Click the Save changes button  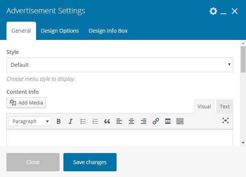click(x=90, y=162)
